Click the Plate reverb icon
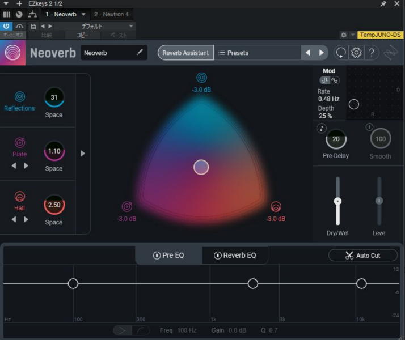405x340 pixels. (x=20, y=143)
